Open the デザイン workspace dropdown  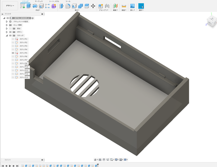[x=10, y=5]
